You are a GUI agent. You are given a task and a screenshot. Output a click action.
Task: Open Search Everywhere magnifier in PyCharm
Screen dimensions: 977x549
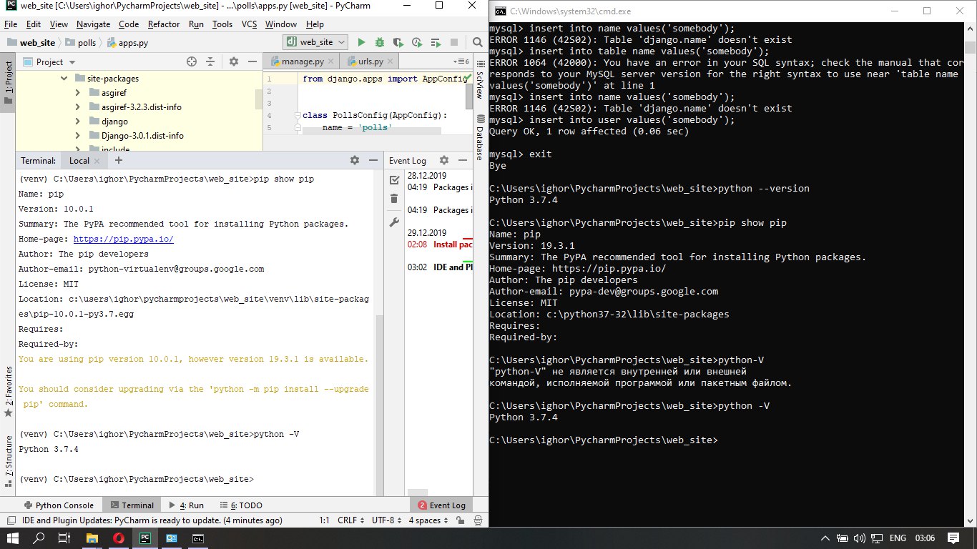[478, 43]
